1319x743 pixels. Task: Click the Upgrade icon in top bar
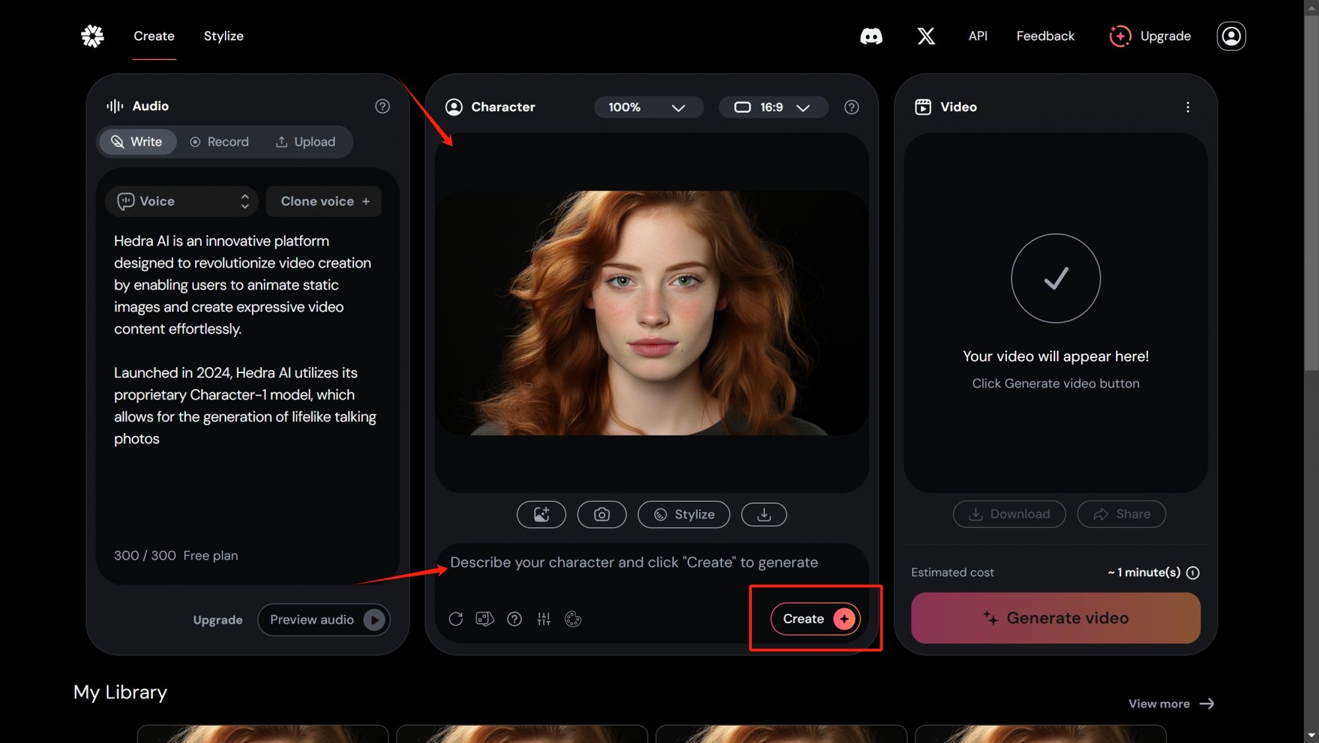(1120, 36)
